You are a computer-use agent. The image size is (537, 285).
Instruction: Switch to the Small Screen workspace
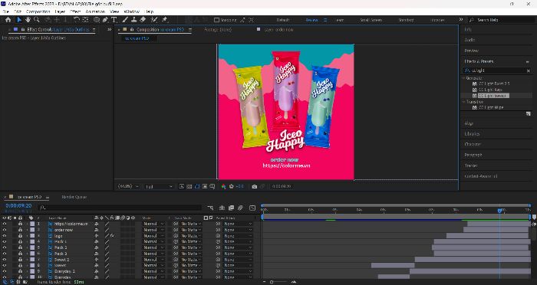click(x=371, y=20)
